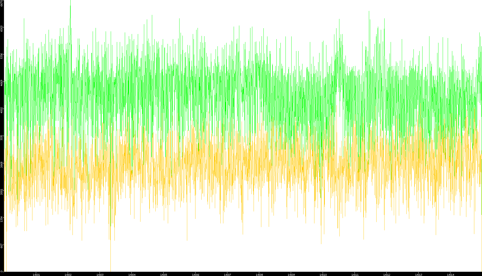Pick the 4669 value axis label

click(x=2, y=83)
